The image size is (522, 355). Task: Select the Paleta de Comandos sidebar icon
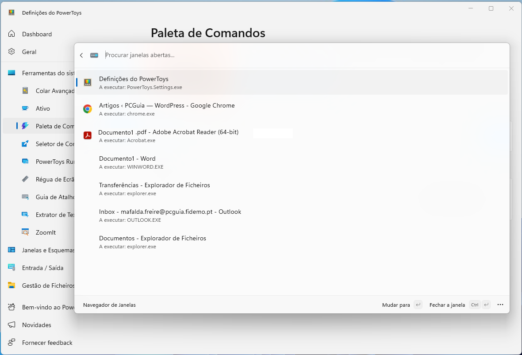coord(25,126)
